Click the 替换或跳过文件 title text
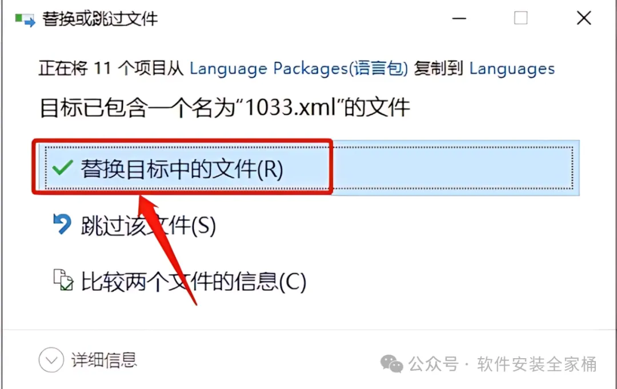The height and width of the screenshot is (389, 617). pos(100,19)
